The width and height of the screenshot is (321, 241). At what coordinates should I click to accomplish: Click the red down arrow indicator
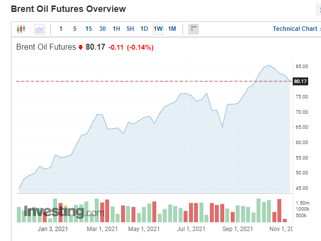click(x=81, y=48)
